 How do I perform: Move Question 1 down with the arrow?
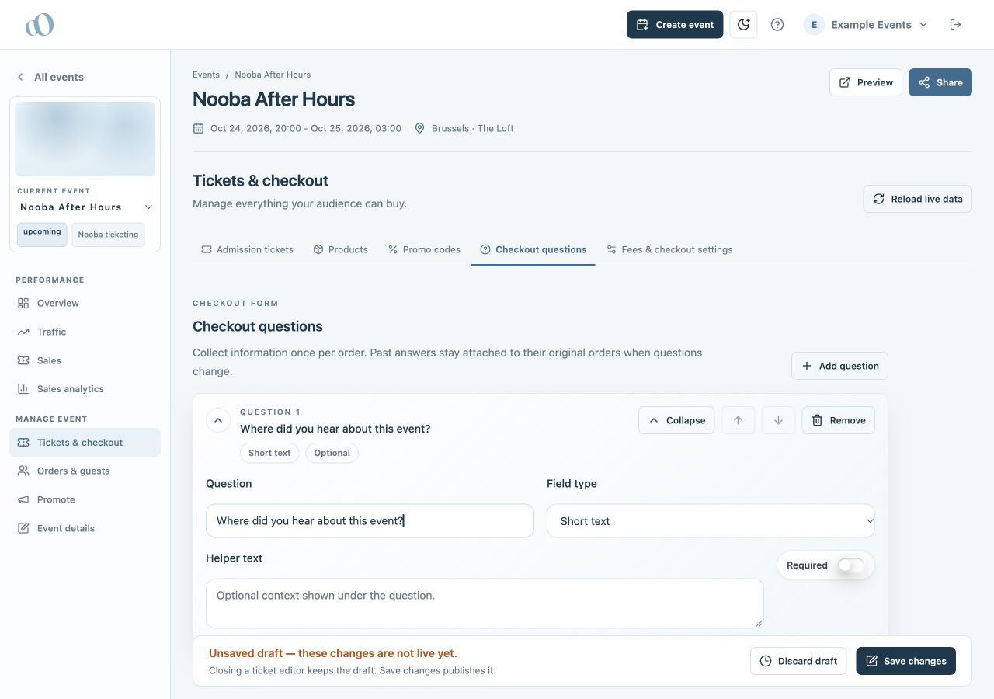click(x=778, y=420)
